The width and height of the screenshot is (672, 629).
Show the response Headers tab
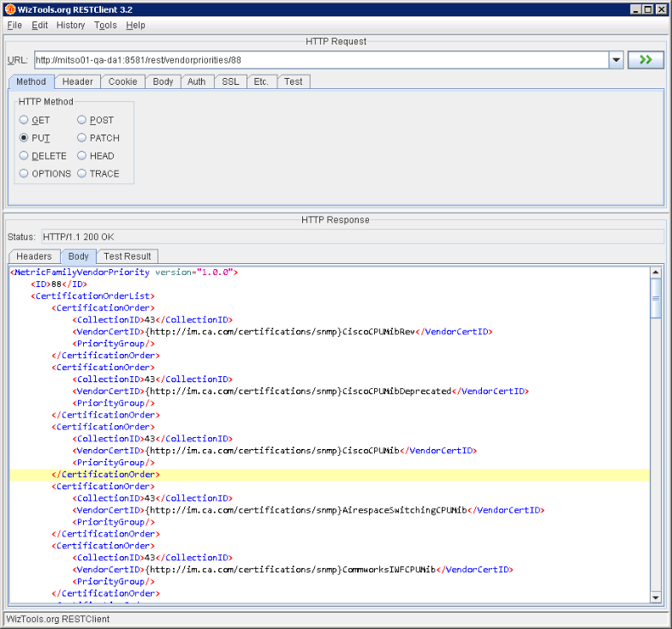coord(34,256)
